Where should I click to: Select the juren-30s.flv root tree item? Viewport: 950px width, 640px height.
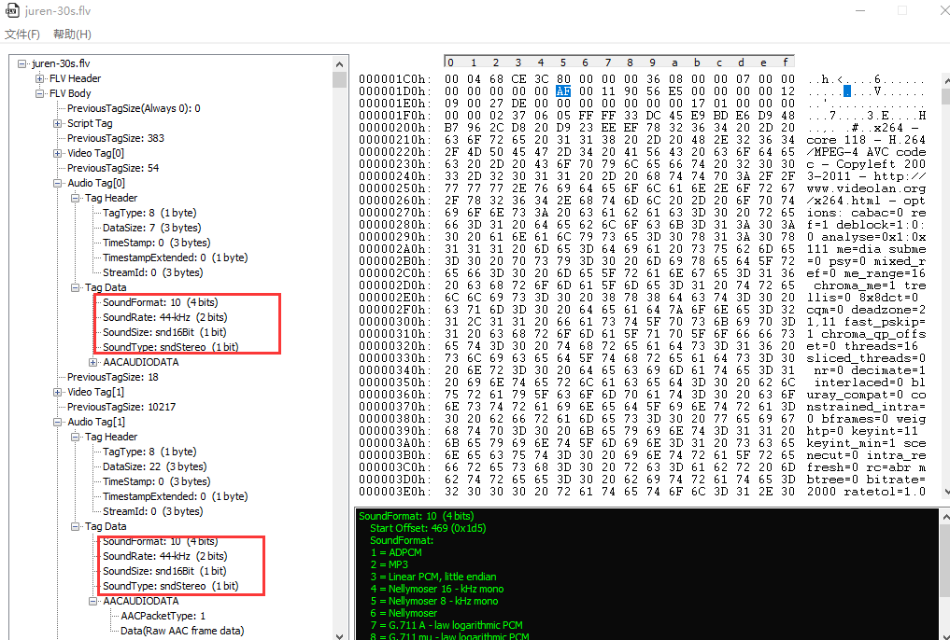[x=60, y=63]
